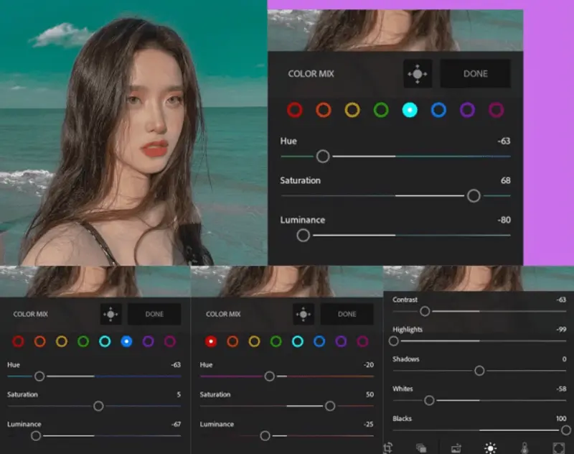Select red color ring in cyan-selected panel
Image resolution: width=574 pixels, height=454 pixels.
[x=295, y=110]
